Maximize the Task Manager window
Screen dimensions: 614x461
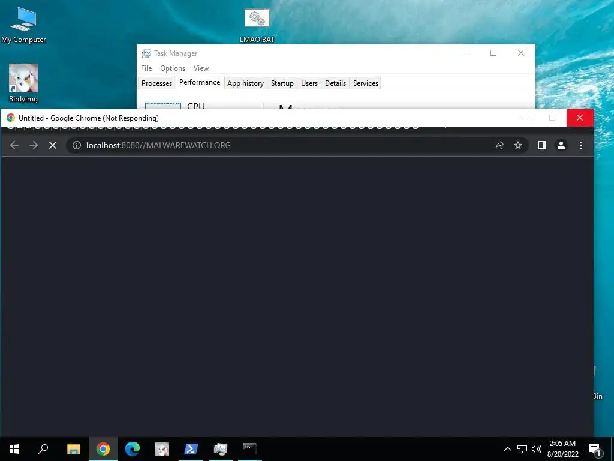pyautogui.click(x=493, y=53)
